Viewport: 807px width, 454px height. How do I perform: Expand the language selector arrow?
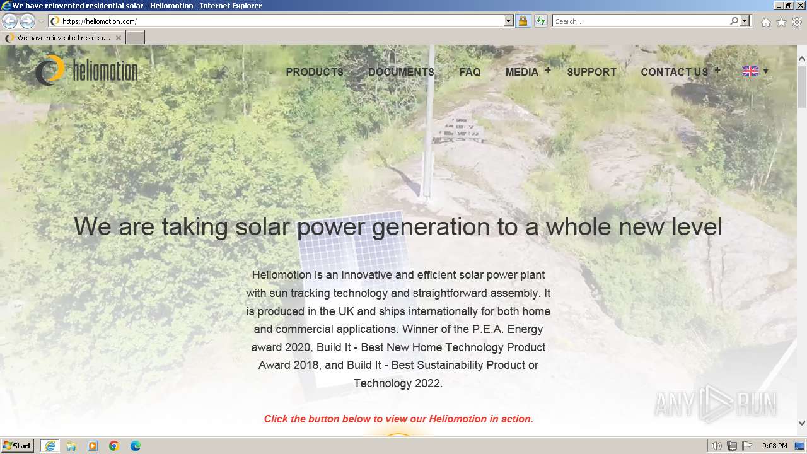click(765, 71)
